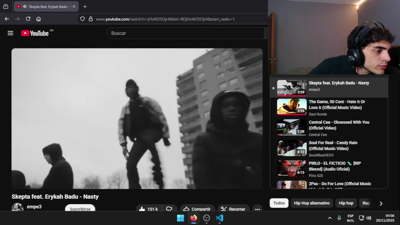
Task: Click the OBS Studio taskbar icon
Action: 207,218
